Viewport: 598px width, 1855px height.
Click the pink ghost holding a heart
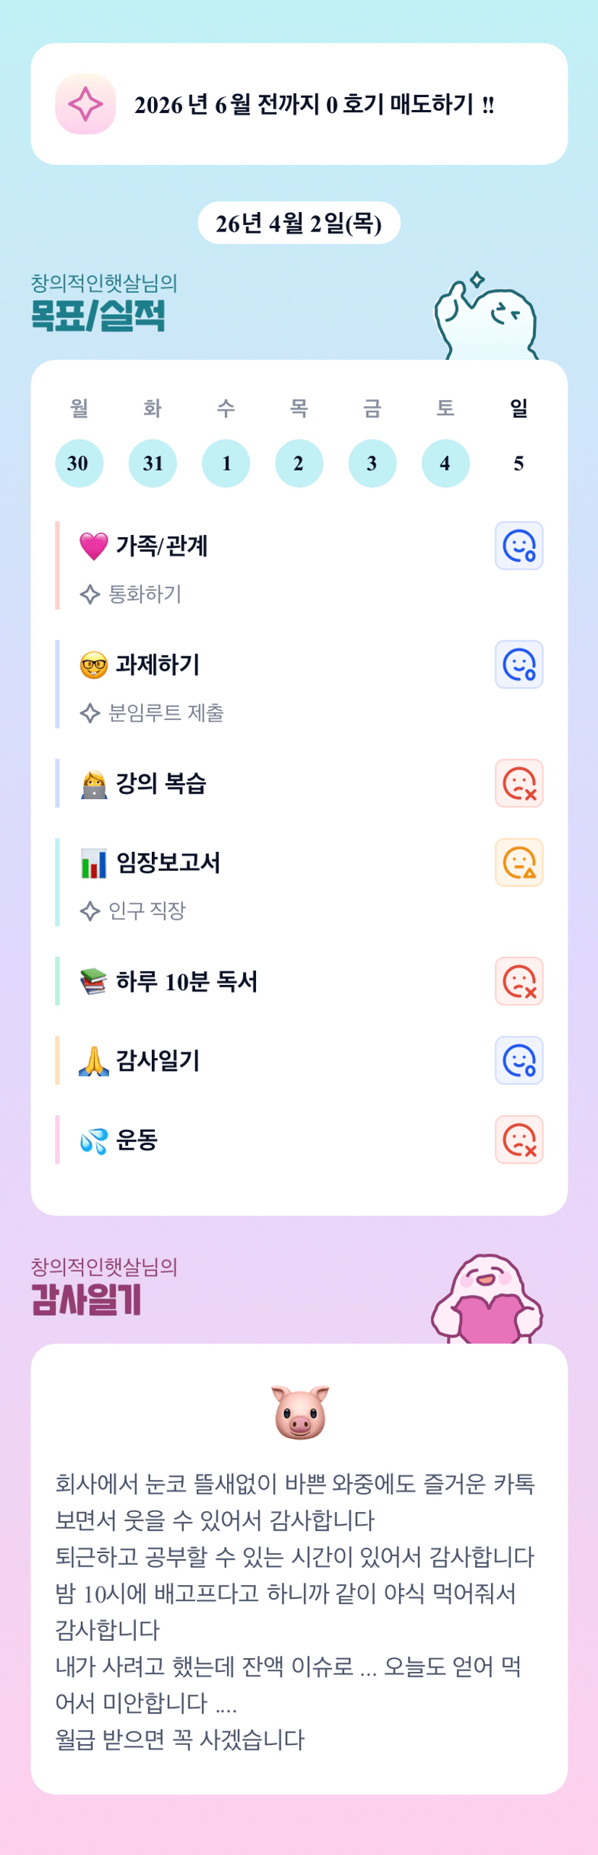[x=487, y=1300]
